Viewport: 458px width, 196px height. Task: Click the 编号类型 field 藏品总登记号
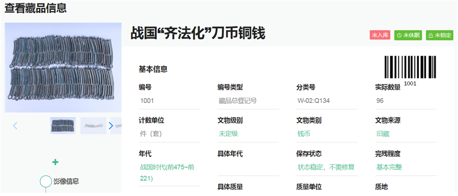coord(248,101)
